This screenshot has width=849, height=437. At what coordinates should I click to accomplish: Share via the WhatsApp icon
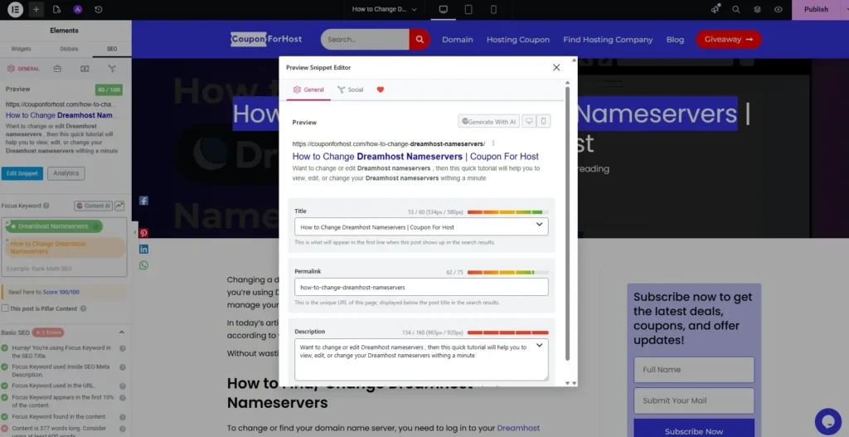tap(143, 265)
